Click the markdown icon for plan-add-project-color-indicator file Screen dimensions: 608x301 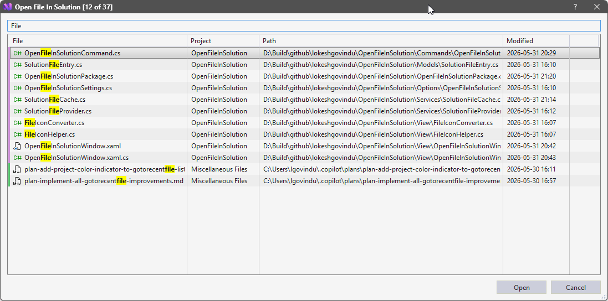pyautogui.click(x=17, y=169)
